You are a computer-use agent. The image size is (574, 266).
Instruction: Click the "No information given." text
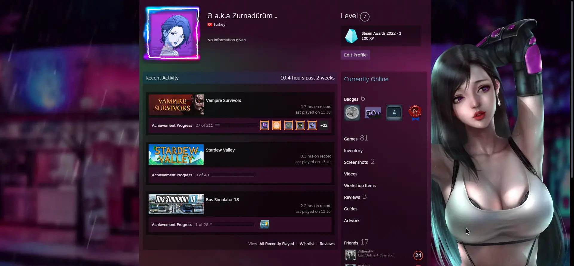(x=227, y=40)
